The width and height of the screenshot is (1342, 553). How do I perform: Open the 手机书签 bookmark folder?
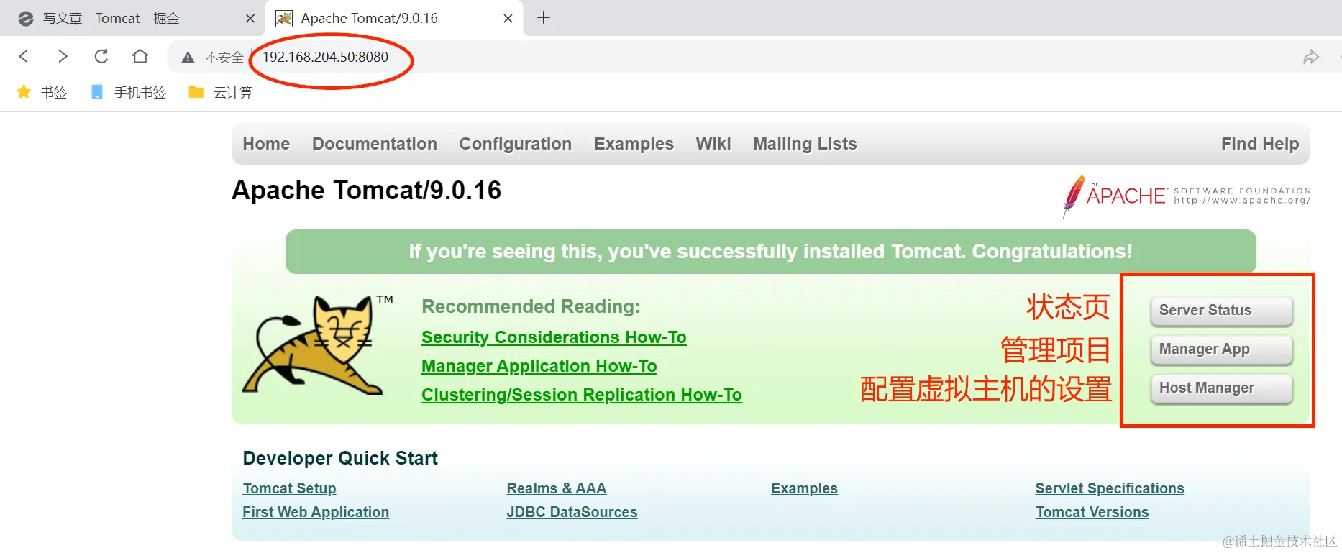(128, 92)
